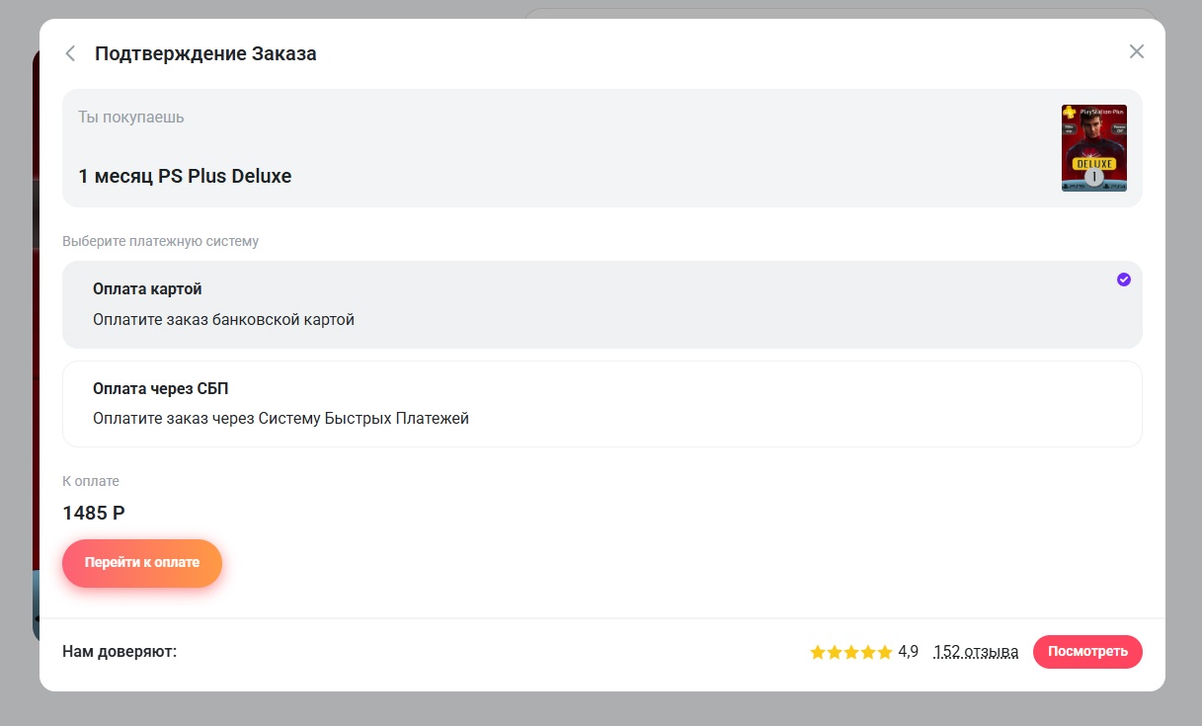Click the Ты покупаешь label
This screenshot has height=726, width=1202.
pyautogui.click(x=131, y=118)
